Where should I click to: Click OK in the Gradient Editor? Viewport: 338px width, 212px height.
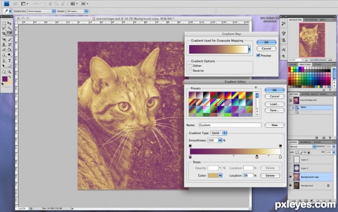coord(274,90)
